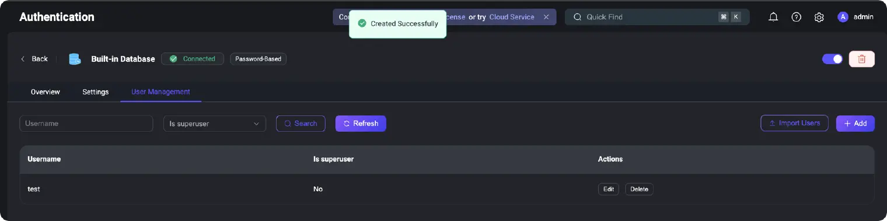Dismiss the license banner with X

click(x=546, y=17)
